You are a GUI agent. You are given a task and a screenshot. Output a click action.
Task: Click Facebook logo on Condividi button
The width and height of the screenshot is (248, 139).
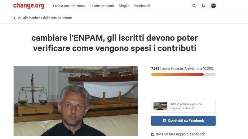coord(165,120)
